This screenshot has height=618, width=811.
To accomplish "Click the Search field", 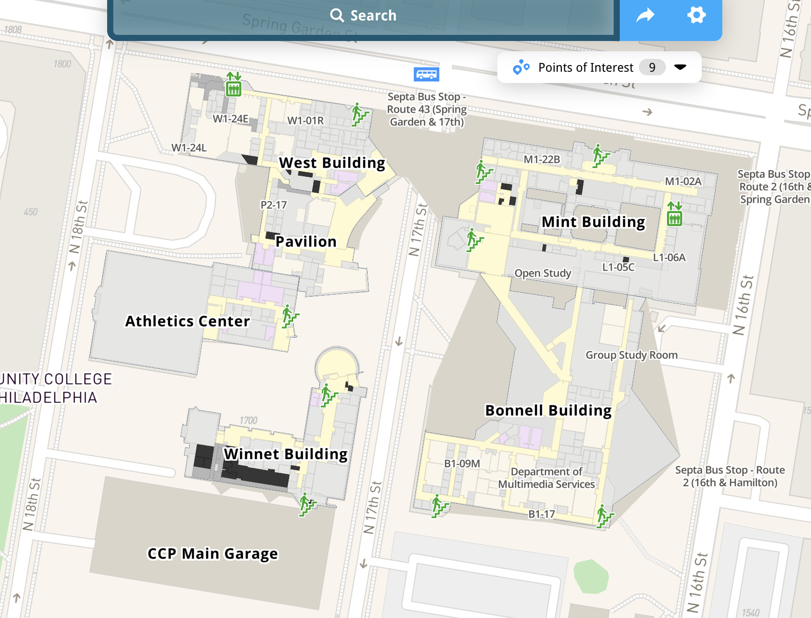I will 363,16.
